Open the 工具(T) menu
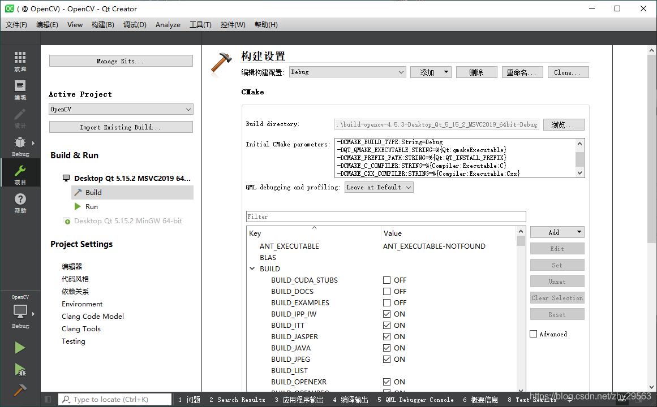This screenshot has width=657, height=407. [x=200, y=25]
